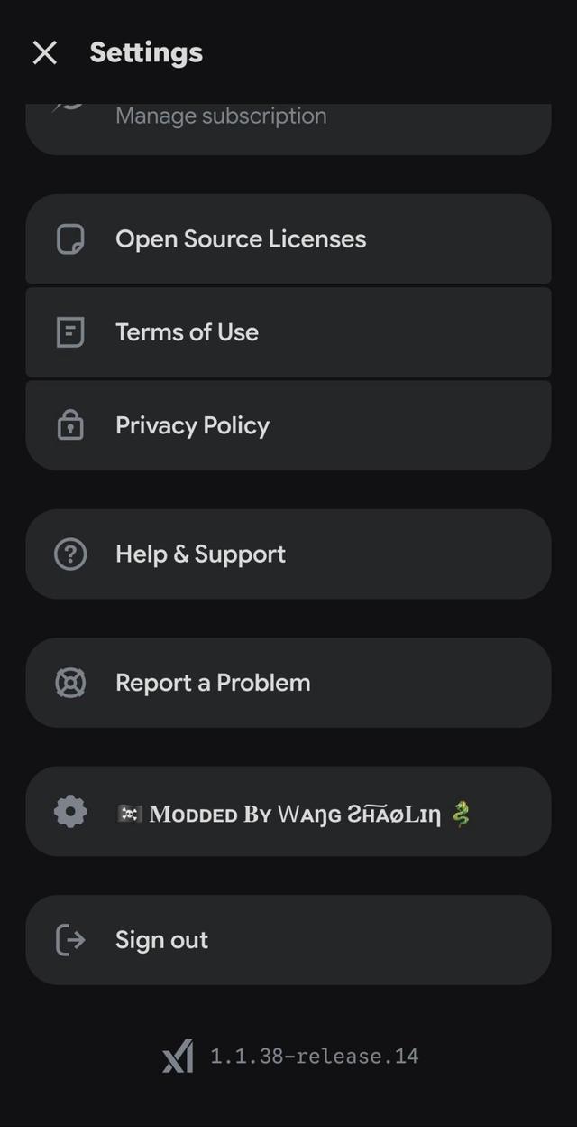Click the Help & Support question mark icon
The height and width of the screenshot is (1127, 577).
pos(71,554)
